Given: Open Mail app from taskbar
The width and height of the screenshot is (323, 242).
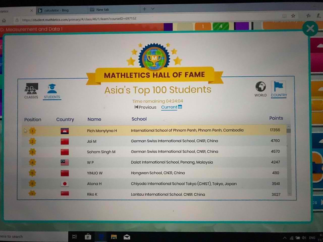Looking at the screenshot, I should (127, 237).
